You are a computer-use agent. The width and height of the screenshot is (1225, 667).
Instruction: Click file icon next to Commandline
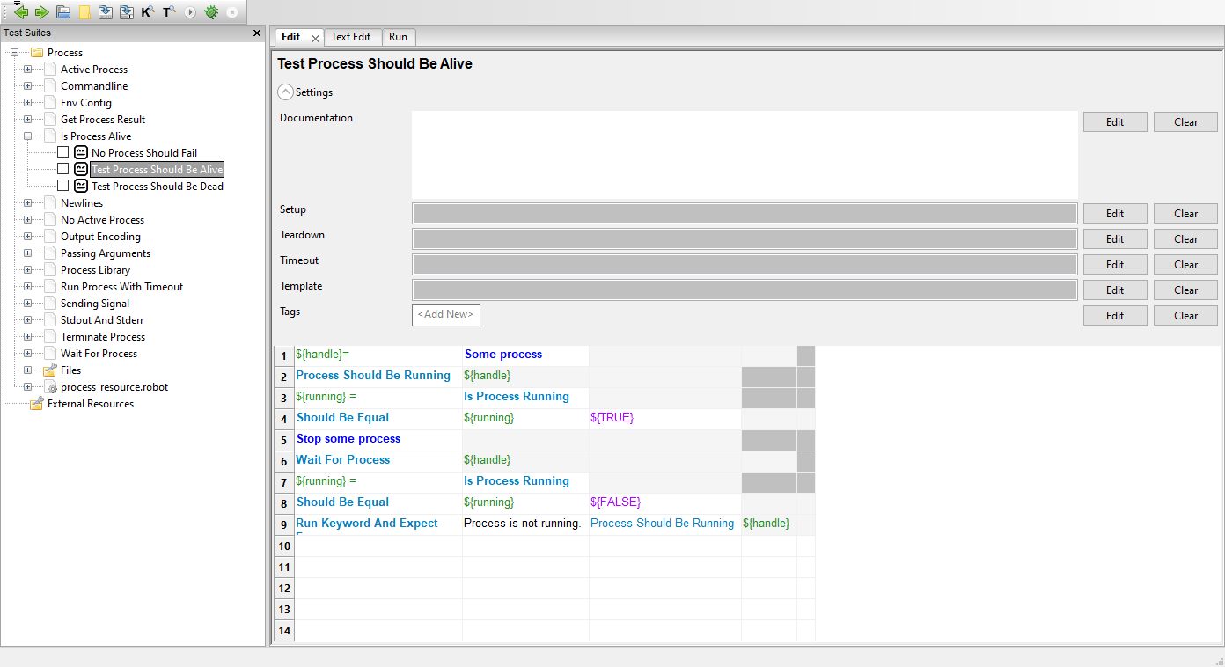50,86
